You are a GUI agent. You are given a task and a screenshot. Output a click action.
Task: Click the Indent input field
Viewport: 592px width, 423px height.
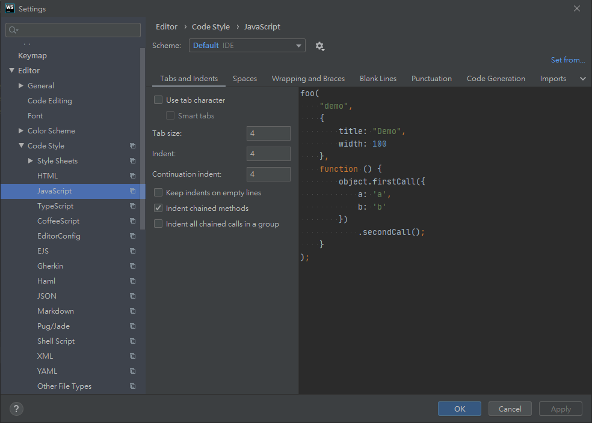coord(268,154)
